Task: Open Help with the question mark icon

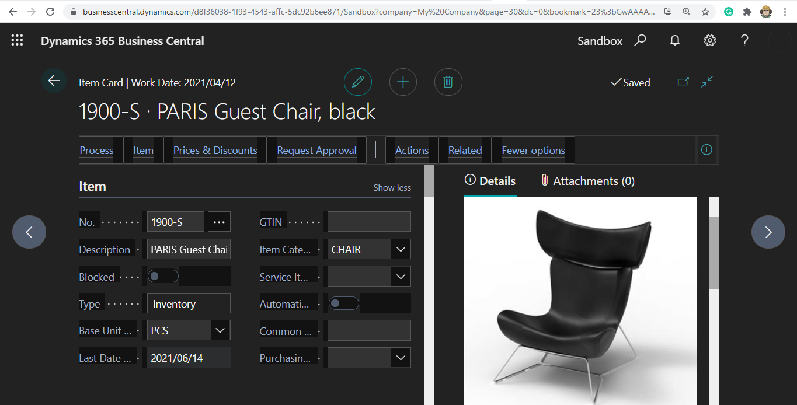Action: (744, 40)
